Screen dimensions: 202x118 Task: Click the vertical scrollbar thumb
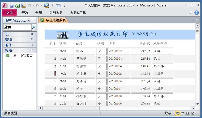click(x=197, y=31)
